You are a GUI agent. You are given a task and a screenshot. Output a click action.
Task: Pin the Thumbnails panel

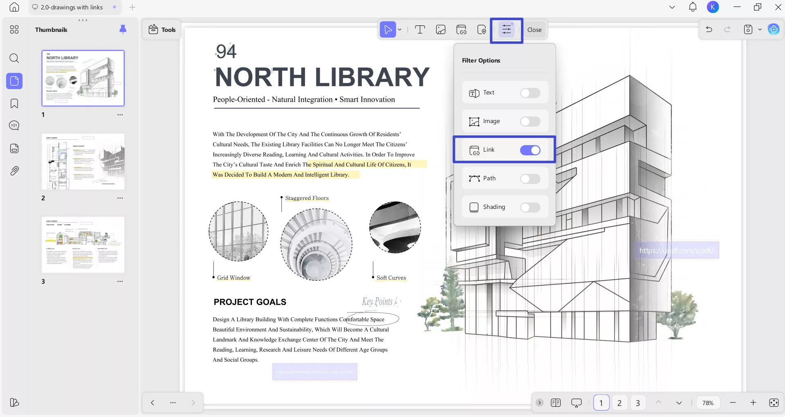(x=123, y=29)
